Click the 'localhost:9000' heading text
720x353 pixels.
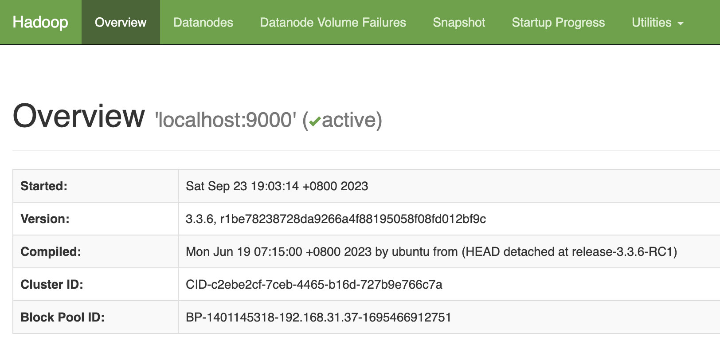(x=225, y=120)
